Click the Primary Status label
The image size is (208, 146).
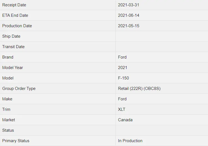[16, 141]
